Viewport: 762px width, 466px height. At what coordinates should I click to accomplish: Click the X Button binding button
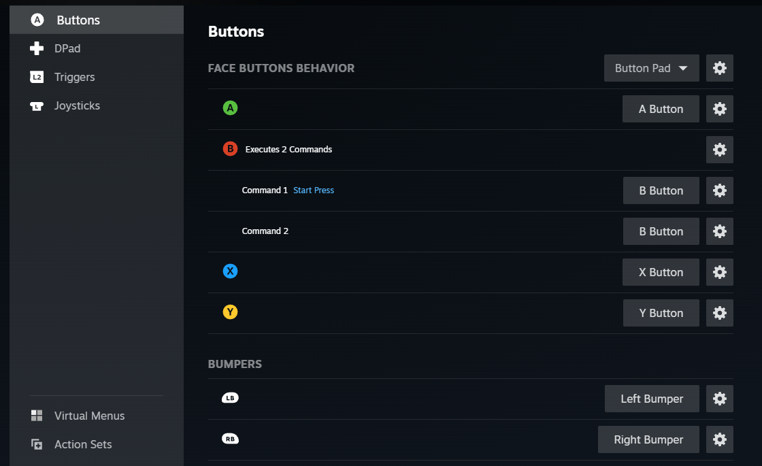661,272
